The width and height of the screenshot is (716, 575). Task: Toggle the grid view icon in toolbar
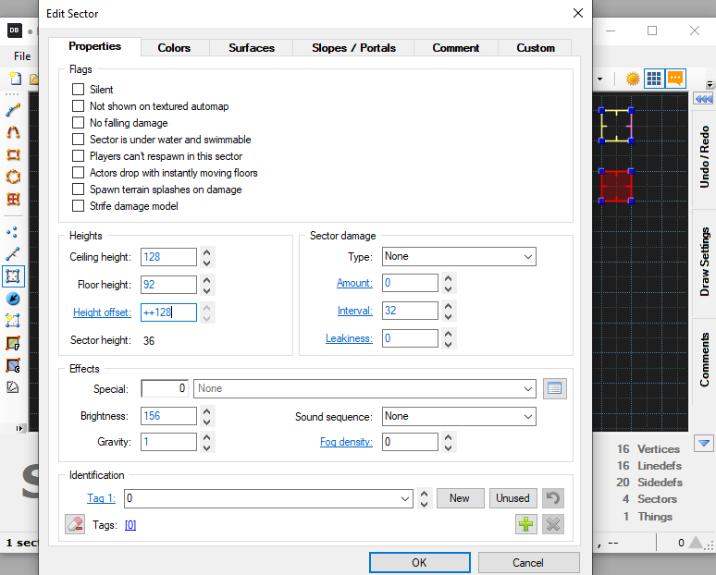(654, 79)
